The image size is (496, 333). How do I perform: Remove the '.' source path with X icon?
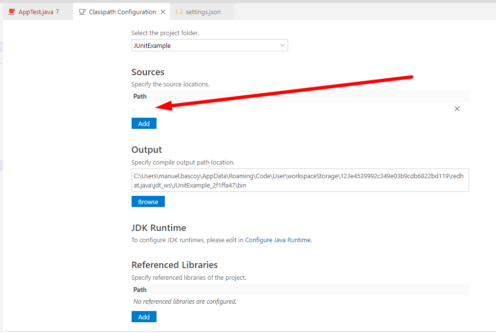[457, 109]
